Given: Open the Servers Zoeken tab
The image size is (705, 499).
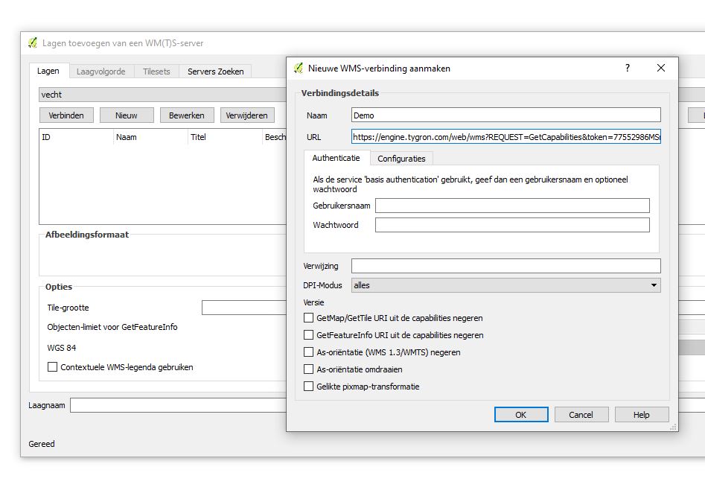Looking at the screenshot, I should click(215, 71).
